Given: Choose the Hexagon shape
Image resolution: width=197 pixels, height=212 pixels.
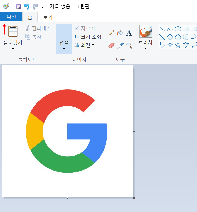Looking at the screenshot, I should pyautogui.click(x=186, y=37).
